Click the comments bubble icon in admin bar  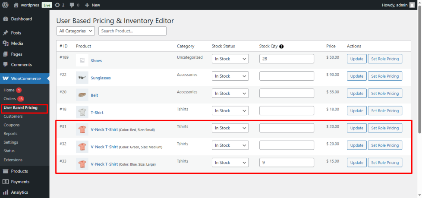[72, 5]
